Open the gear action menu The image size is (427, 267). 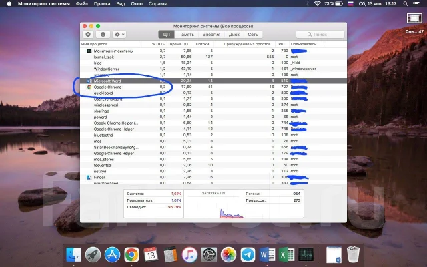tap(119, 34)
